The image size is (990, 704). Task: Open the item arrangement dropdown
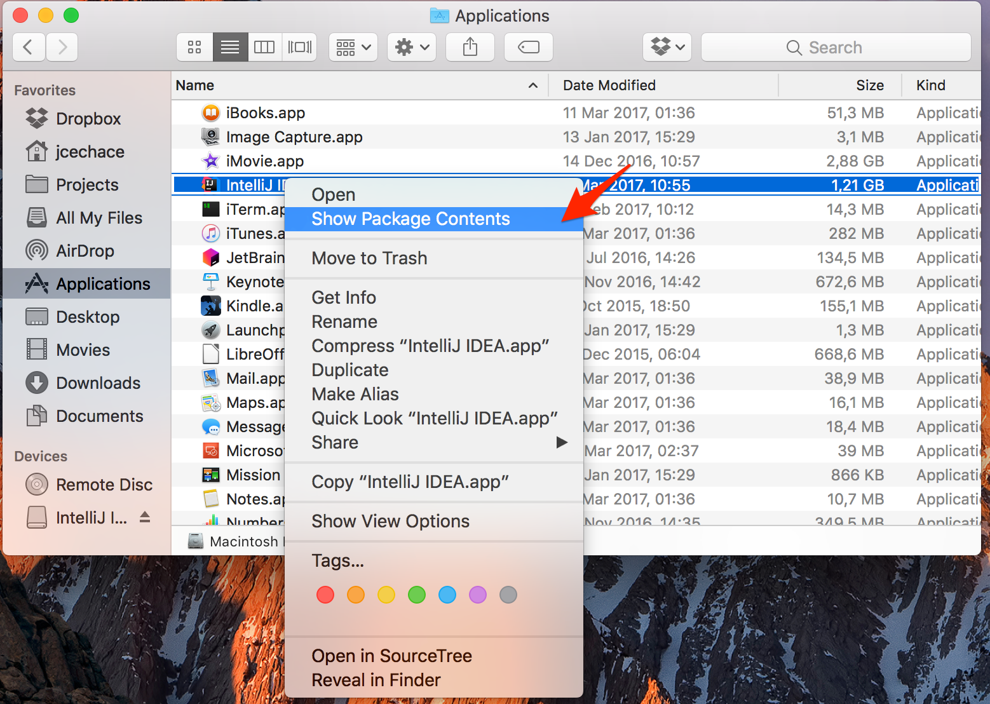coord(353,47)
